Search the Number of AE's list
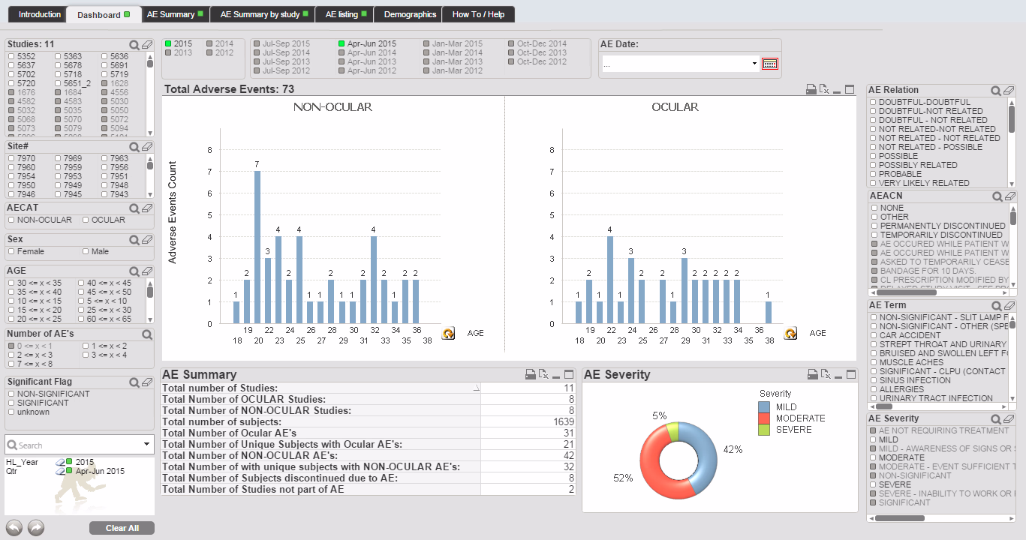The image size is (1026, 540). click(x=147, y=335)
